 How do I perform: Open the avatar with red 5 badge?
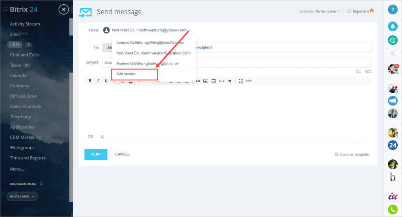(393, 69)
